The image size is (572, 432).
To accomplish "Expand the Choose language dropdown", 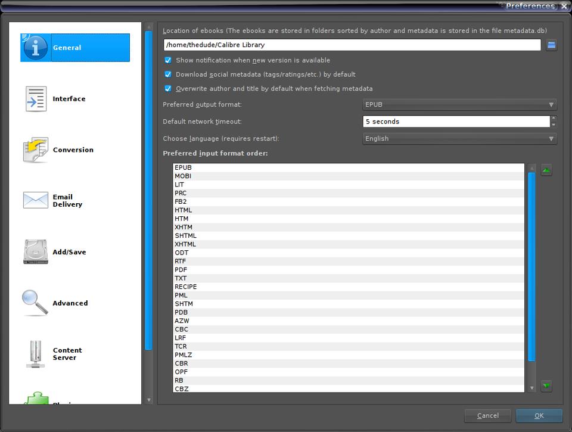I will pos(459,139).
